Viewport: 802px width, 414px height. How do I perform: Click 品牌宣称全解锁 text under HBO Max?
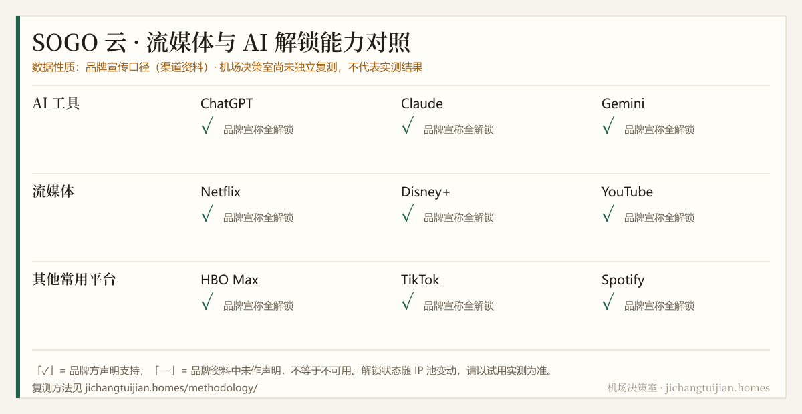pos(258,306)
